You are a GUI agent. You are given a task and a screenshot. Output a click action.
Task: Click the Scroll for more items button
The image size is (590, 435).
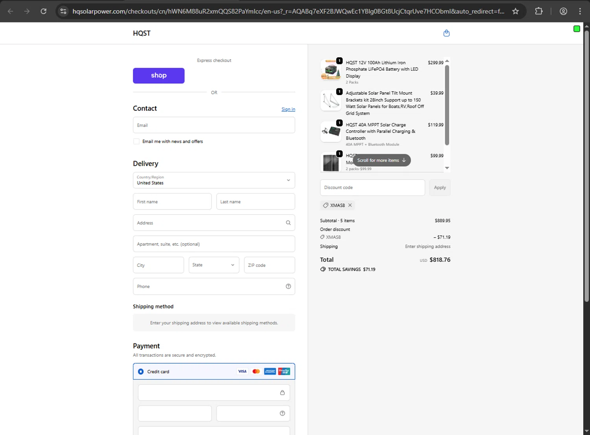[x=382, y=160]
